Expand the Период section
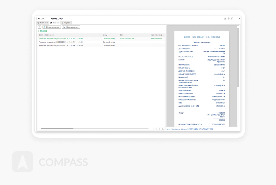Viewport: 276px width, 185px height. click(42, 31)
